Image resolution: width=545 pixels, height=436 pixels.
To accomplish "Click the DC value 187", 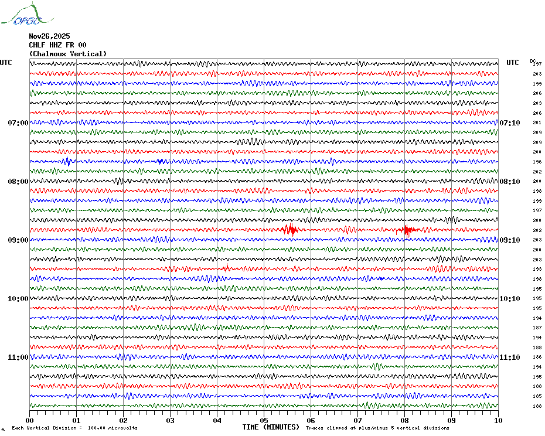I will [537, 328].
